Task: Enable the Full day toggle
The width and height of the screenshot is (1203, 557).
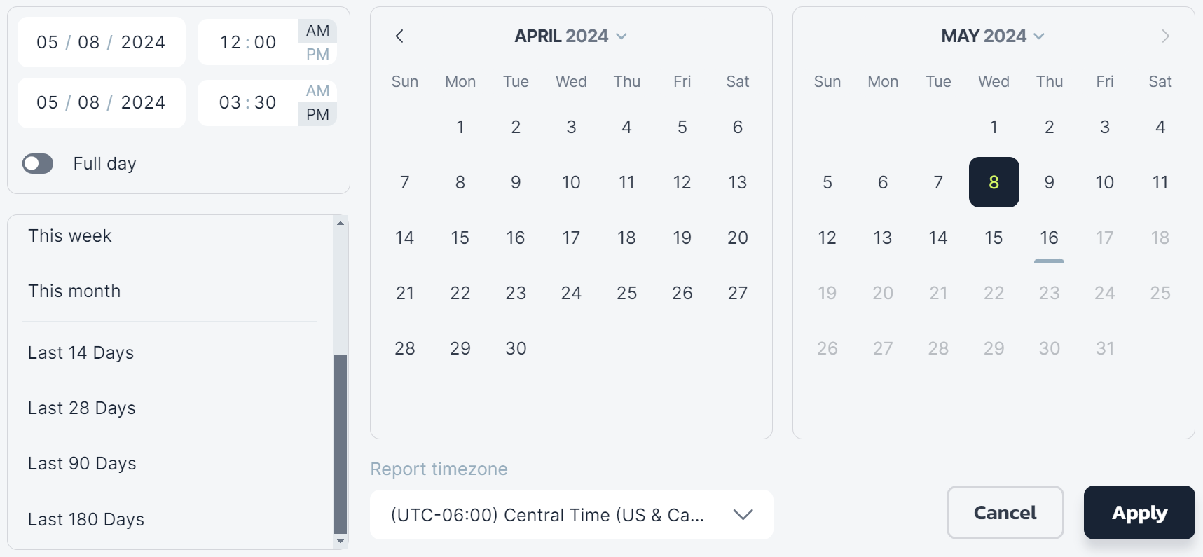Action: (x=38, y=163)
